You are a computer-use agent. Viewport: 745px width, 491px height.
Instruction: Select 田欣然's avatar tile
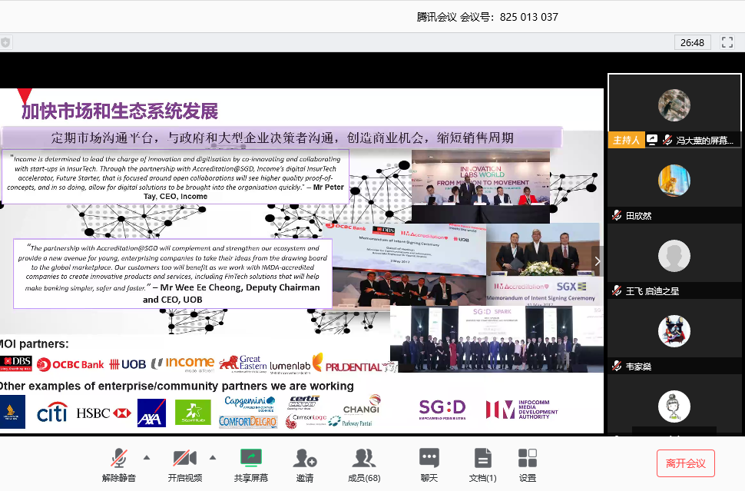point(674,181)
